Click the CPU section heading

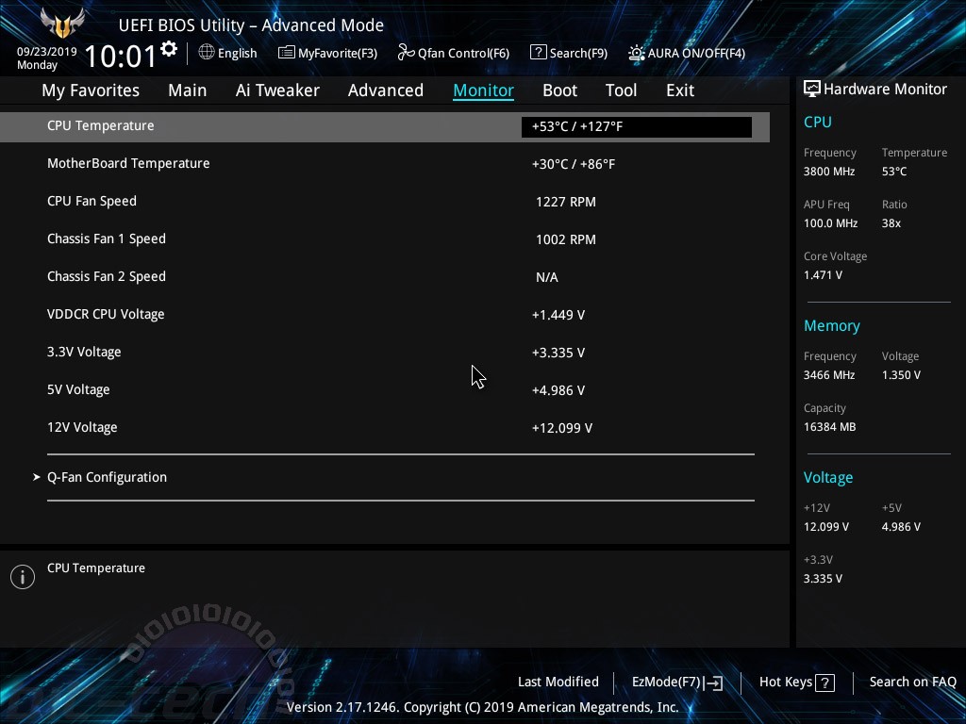point(818,122)
